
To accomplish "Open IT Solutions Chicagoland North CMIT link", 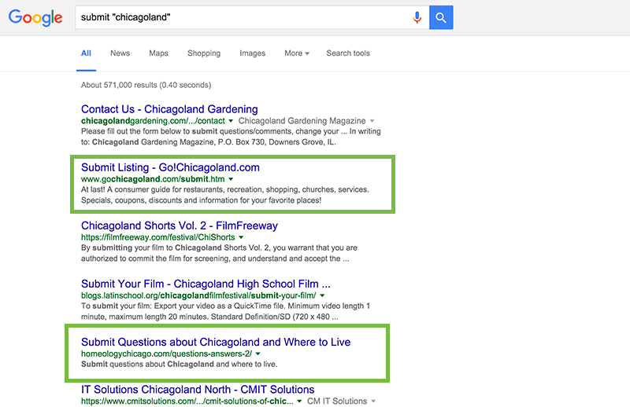I will 198,389.
